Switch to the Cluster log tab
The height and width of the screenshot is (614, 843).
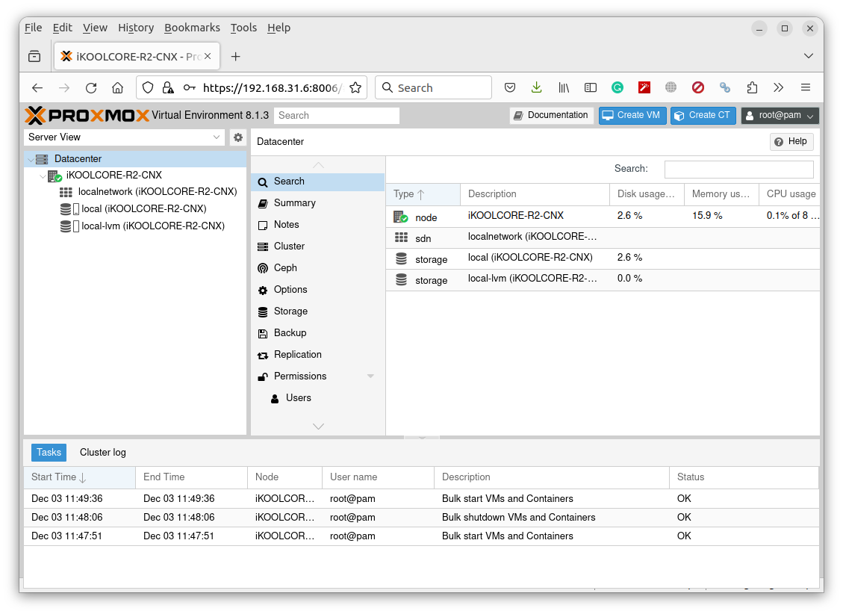pyautogui.click(x=103, y=452)
